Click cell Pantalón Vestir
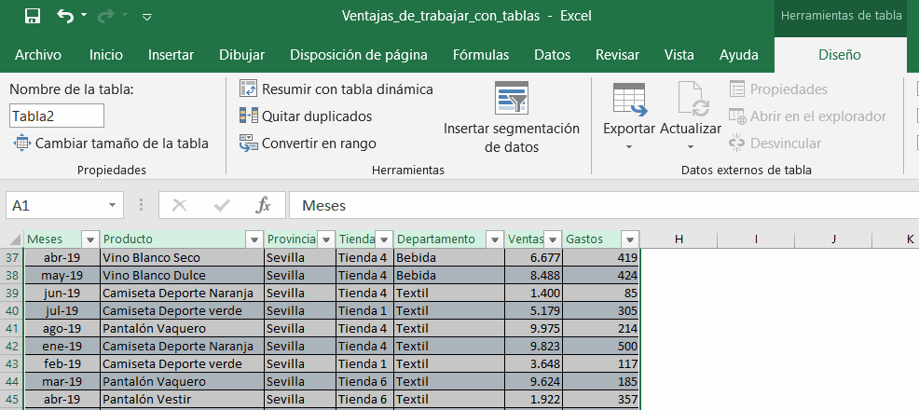This screenshot has width=919, height=410. point(182,400)
